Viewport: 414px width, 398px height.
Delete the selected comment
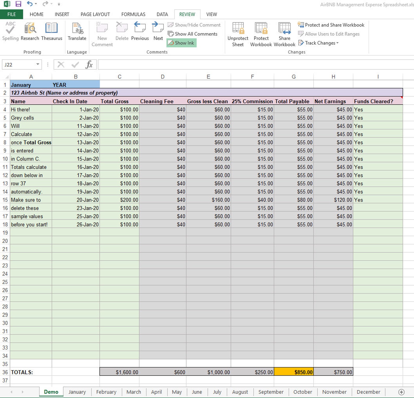(x=122, y=31)
